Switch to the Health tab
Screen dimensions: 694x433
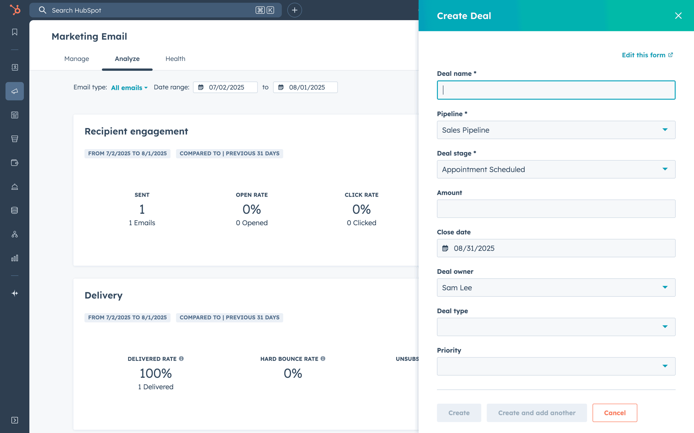[x=175, y=59]
